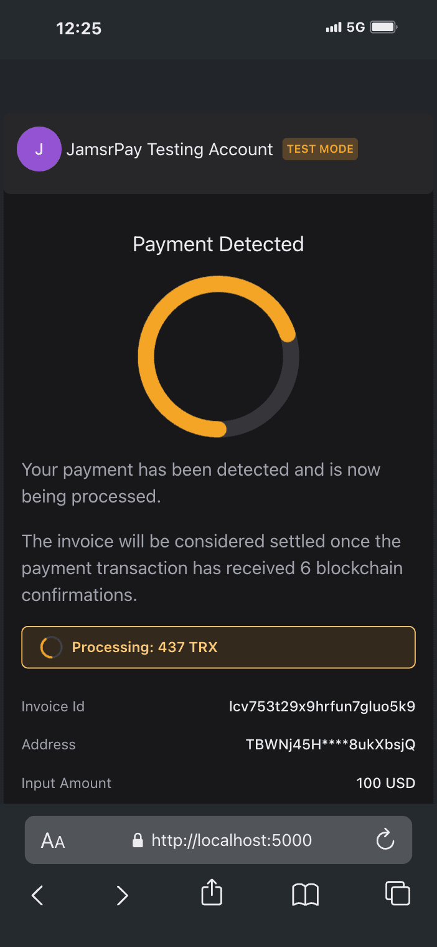Click the orange circular progress ring

pyautogui.click(x=218, y=356)
